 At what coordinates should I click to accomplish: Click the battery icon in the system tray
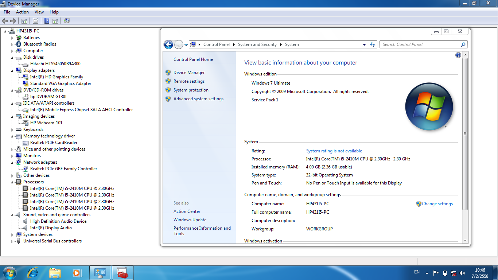pos(445,273)
